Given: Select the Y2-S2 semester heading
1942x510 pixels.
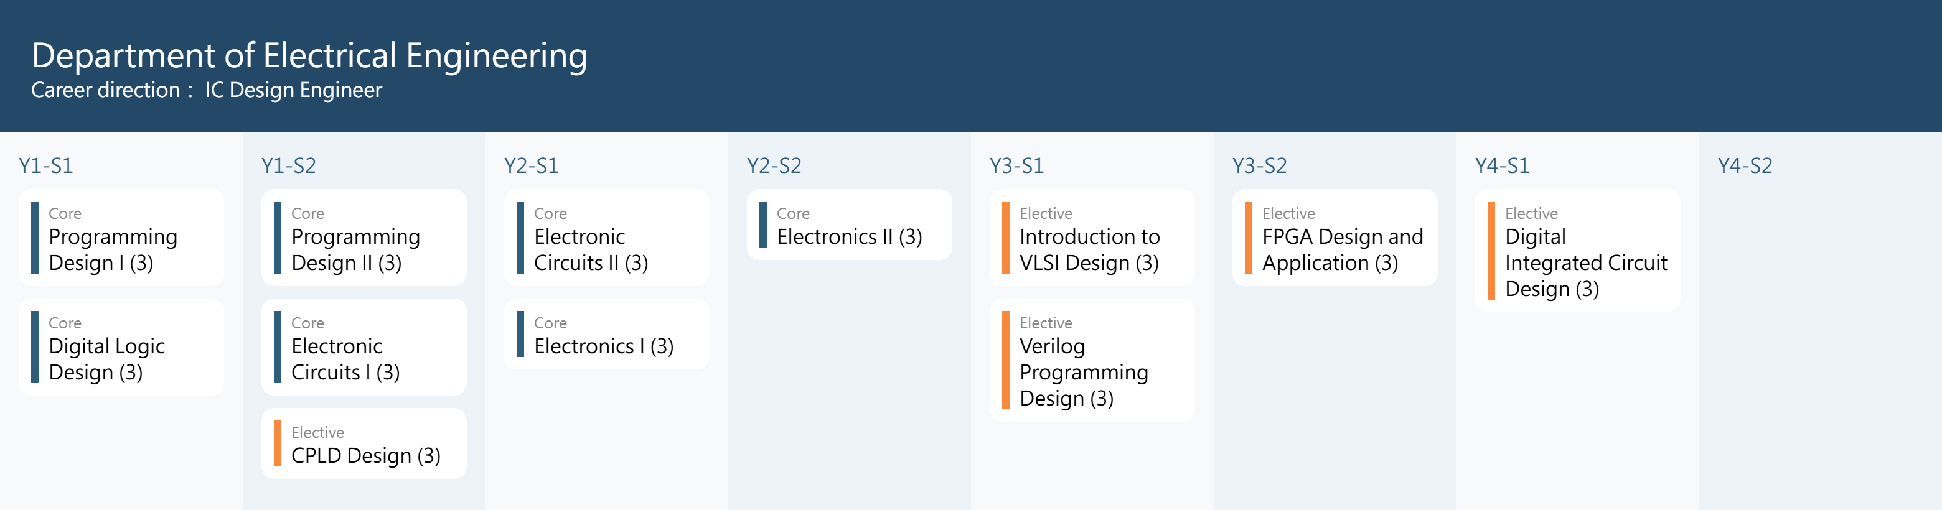Looking at the screenshot, I should tap(774, 165).
